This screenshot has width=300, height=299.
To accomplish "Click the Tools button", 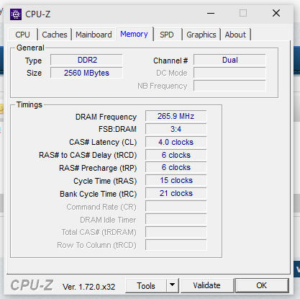I will pyautogui.click(x=146, y=286).
